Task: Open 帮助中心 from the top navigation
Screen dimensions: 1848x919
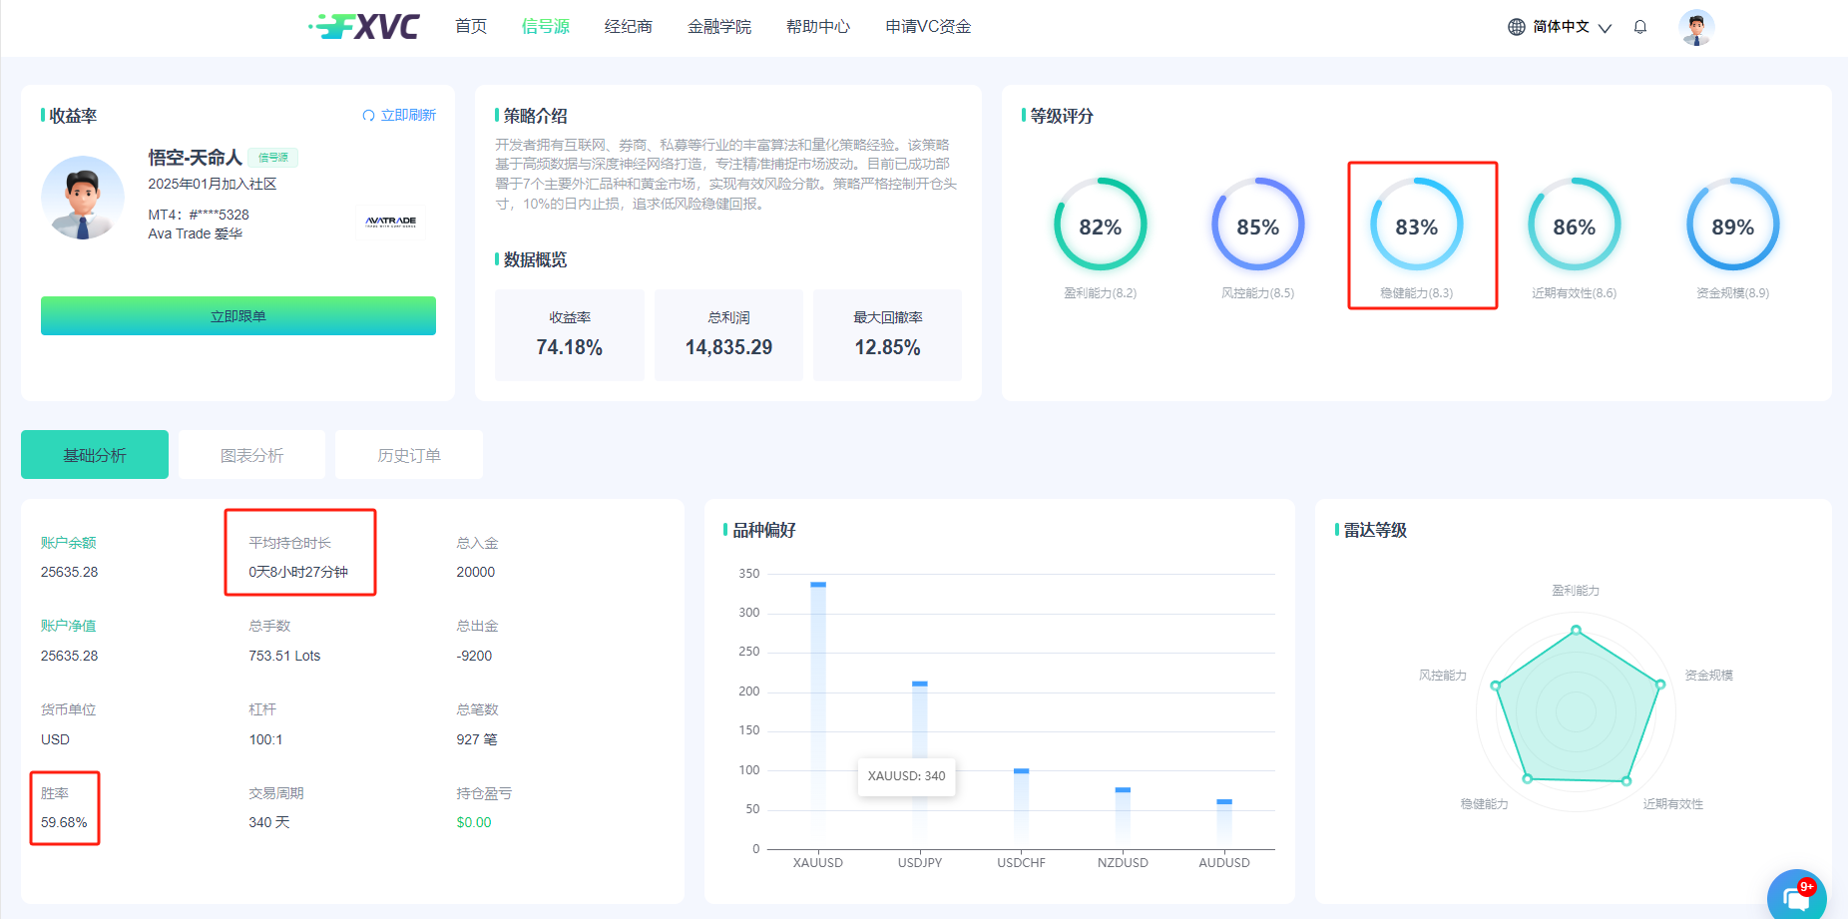Action: tap(818, 27)
